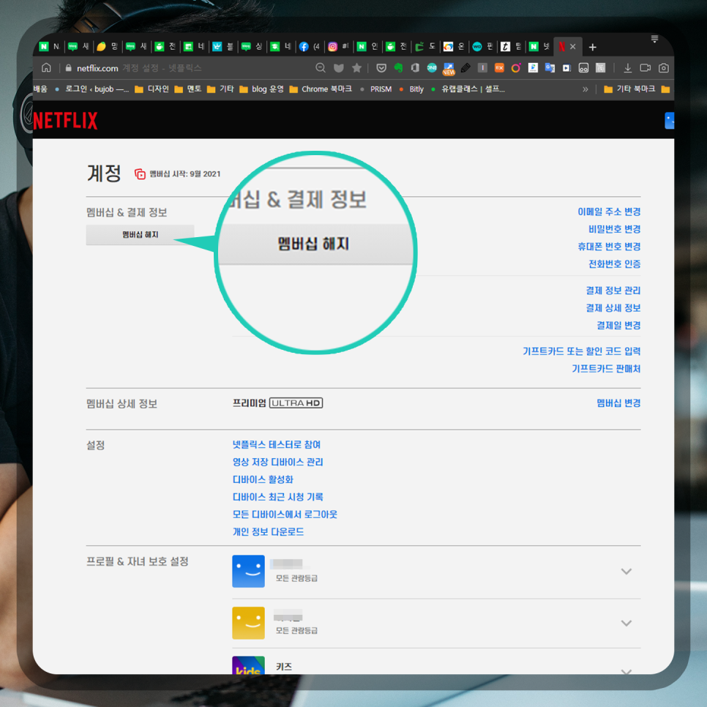This screenshot has height=707, width=707.
Task: Click '개인 정보 다운로드' link
Action: click(x=268, y=531)
